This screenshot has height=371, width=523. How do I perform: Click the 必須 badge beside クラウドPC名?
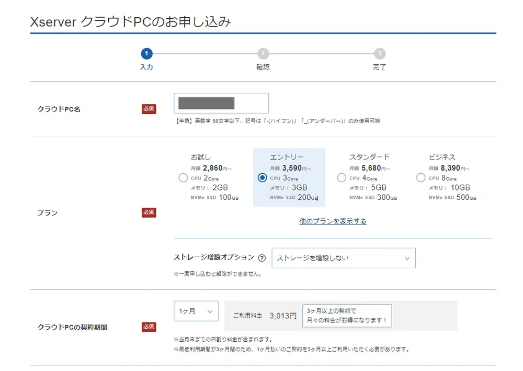[x=149, y=109]
